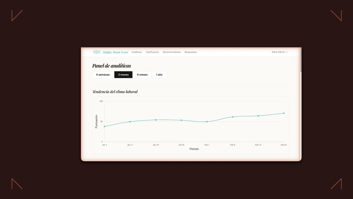Reselect the active '3 meses' filter

pyautogui.click(x=123, y=75)
